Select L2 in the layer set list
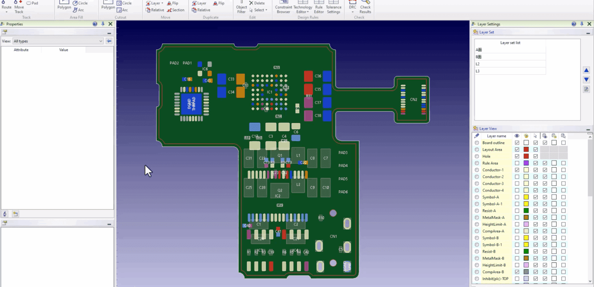594x287 pixels. (510, 64)
